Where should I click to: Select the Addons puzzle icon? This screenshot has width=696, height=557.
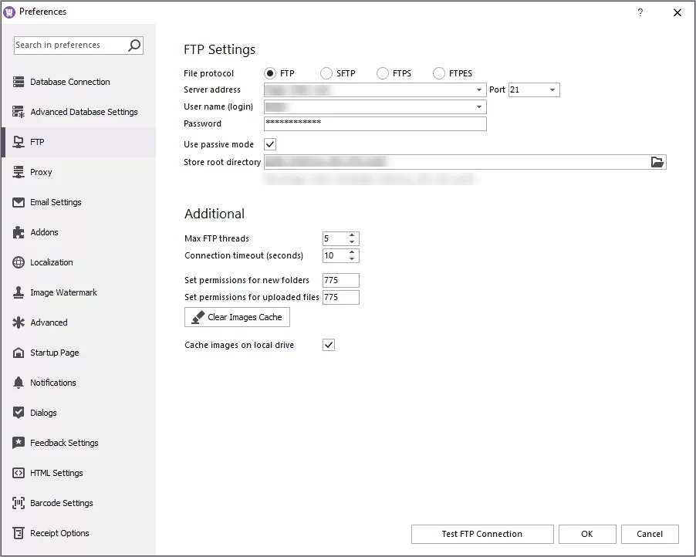tap(18, 232)
